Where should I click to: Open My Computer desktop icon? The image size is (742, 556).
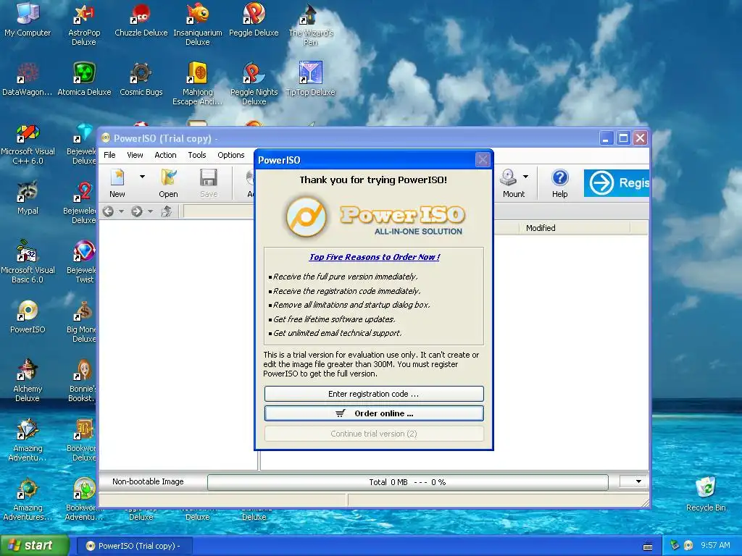(x=28, y=19)
